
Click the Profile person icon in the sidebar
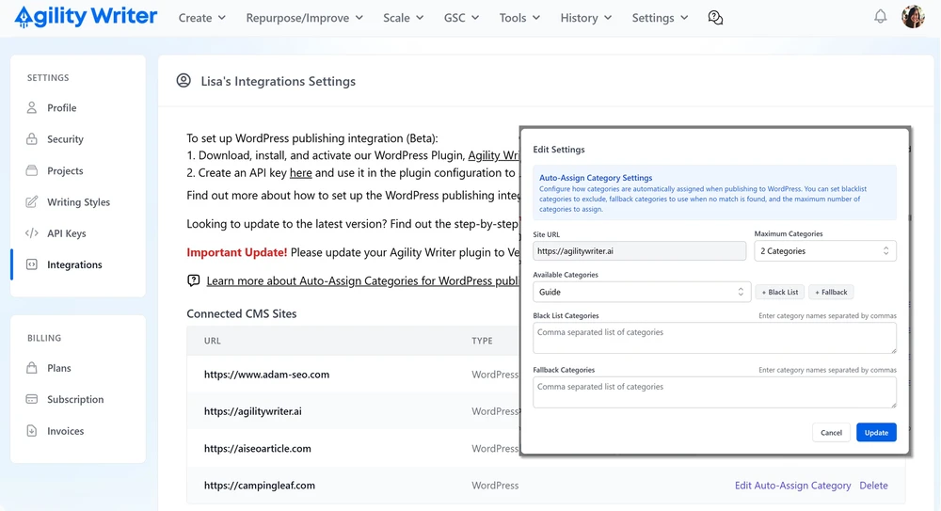point(32,107)
